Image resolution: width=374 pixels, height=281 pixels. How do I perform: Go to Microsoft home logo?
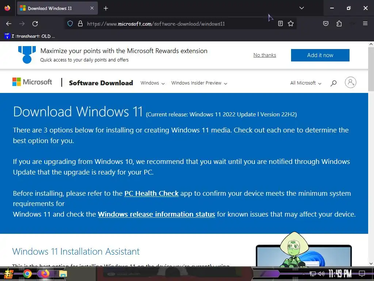[x=32, y=82]
